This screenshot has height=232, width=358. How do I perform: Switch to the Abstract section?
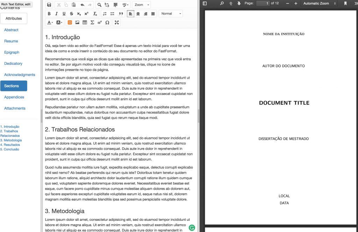pos(11,30)
